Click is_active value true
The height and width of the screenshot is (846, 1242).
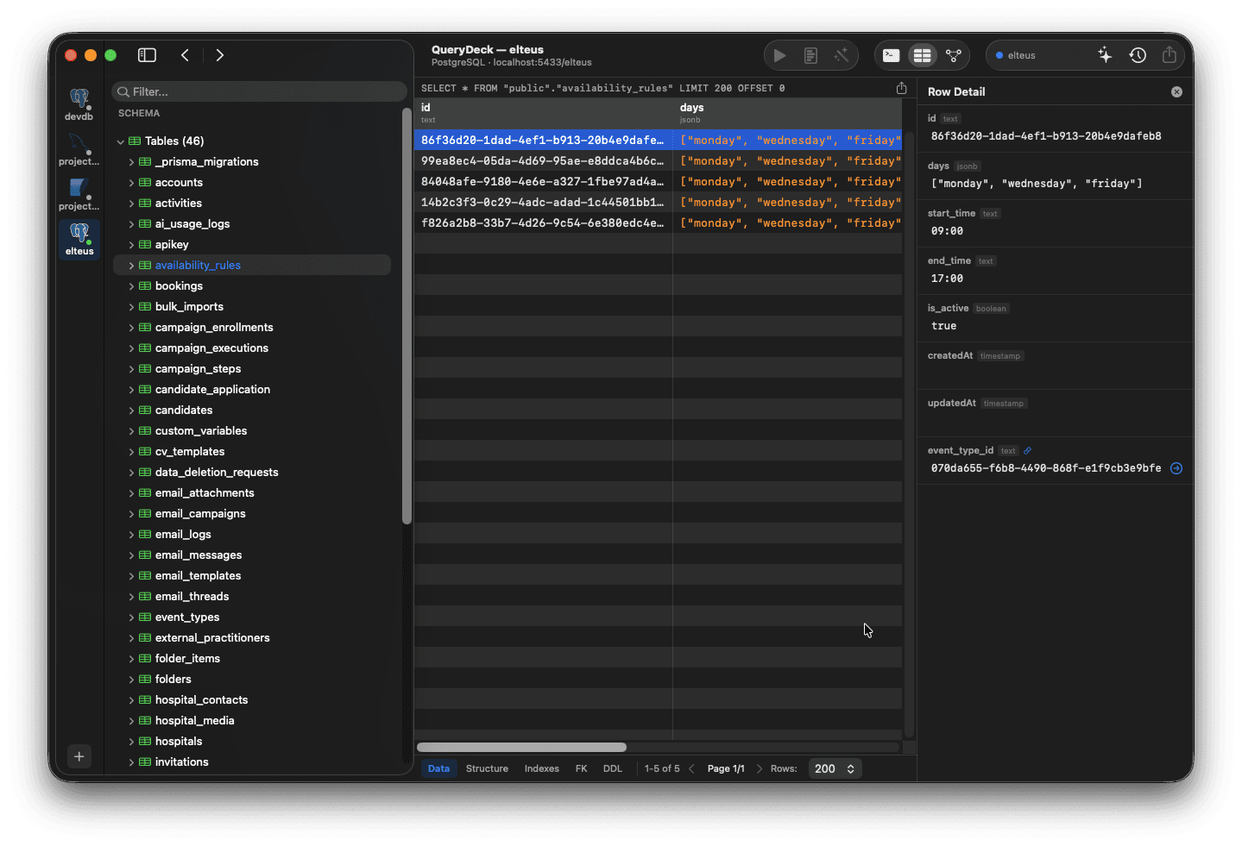click(x=943, y=326)
